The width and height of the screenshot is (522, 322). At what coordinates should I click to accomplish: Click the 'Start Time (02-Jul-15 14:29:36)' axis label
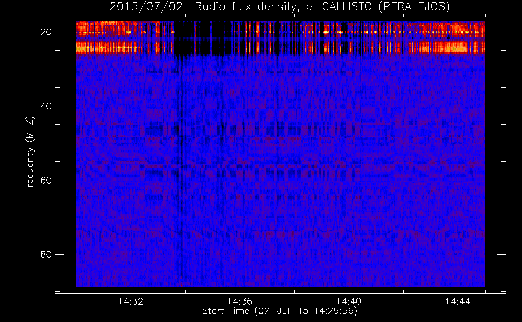click(280, 311)
